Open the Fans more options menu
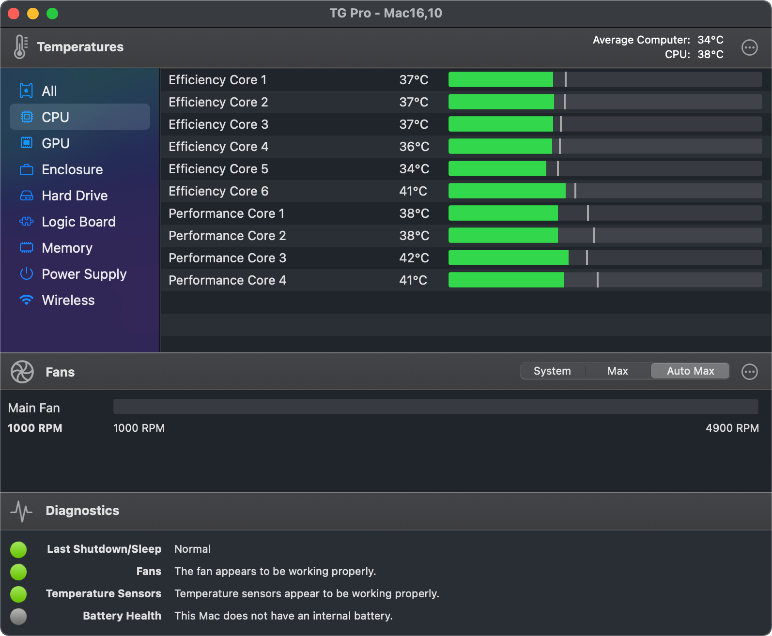The width and height of the screenshot is (772, 636). 749,372
